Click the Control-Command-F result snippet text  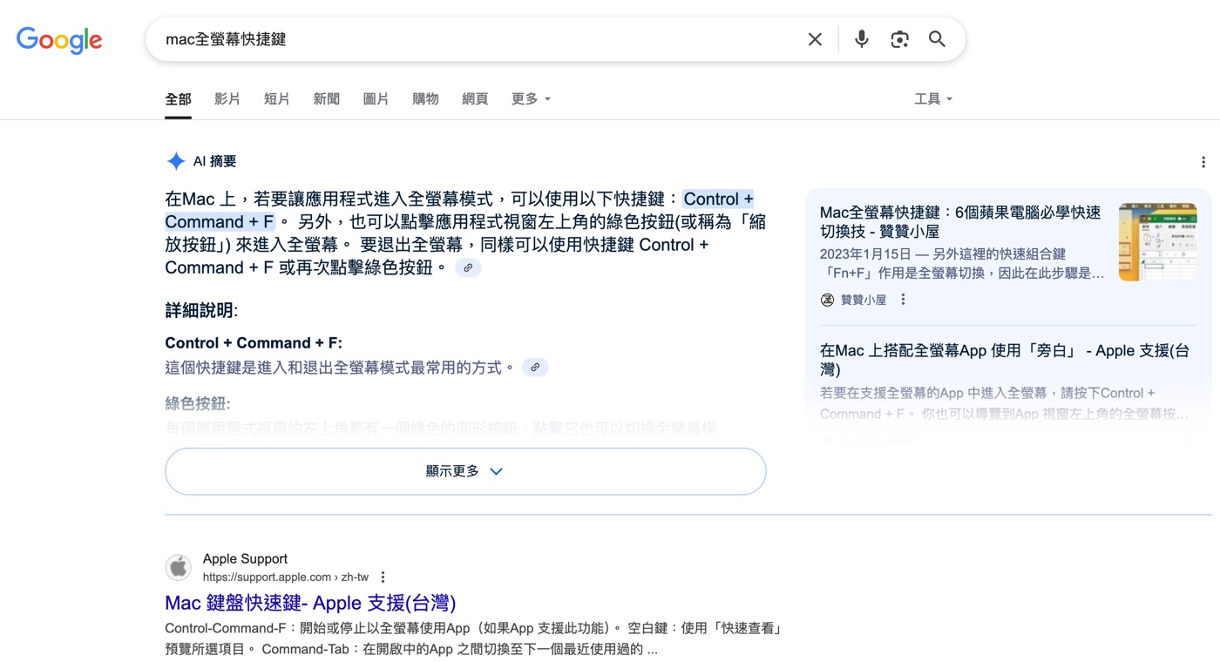[475, 638]
